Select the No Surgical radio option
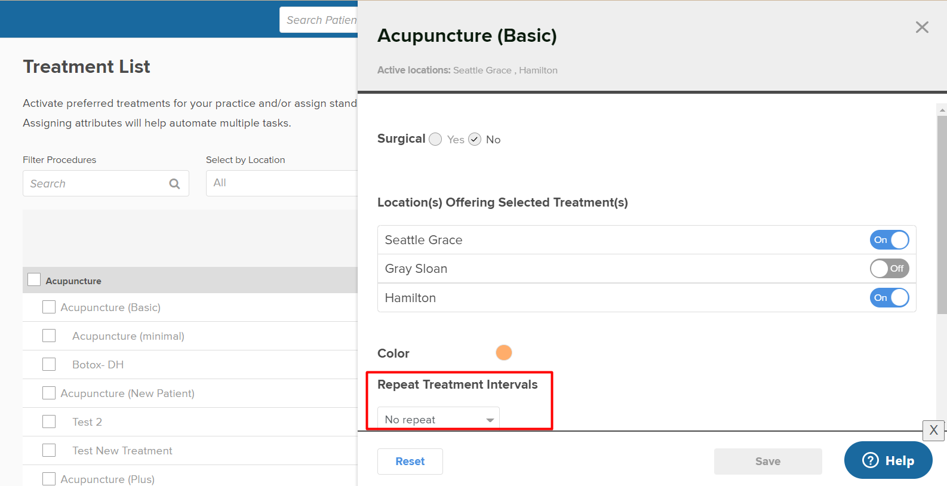947x486 pixels. 475,139
